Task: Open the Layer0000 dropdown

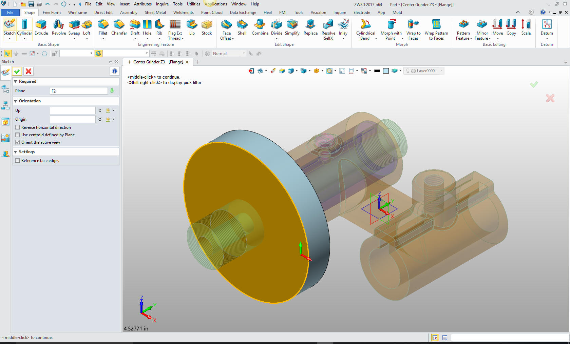Action: [441, 71]
